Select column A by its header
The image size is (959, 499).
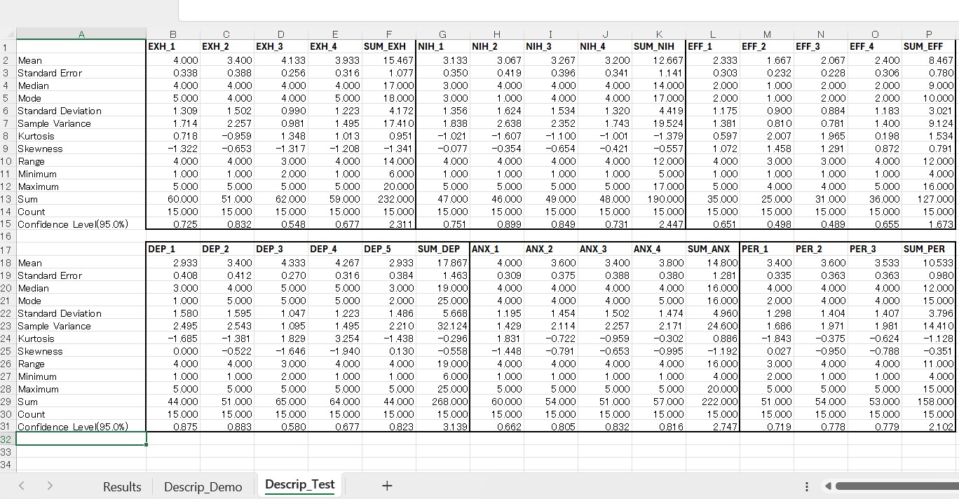point(81,34)
